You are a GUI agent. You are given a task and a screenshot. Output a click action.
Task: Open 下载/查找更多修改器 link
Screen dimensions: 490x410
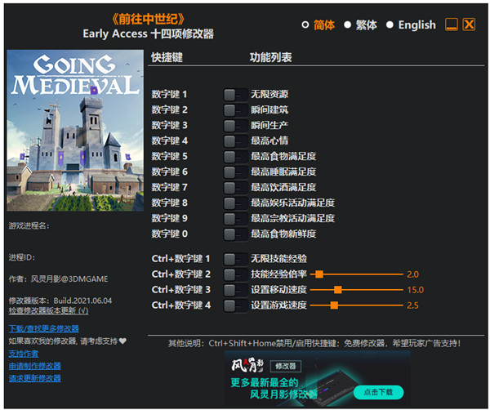[x=42, y=328]
